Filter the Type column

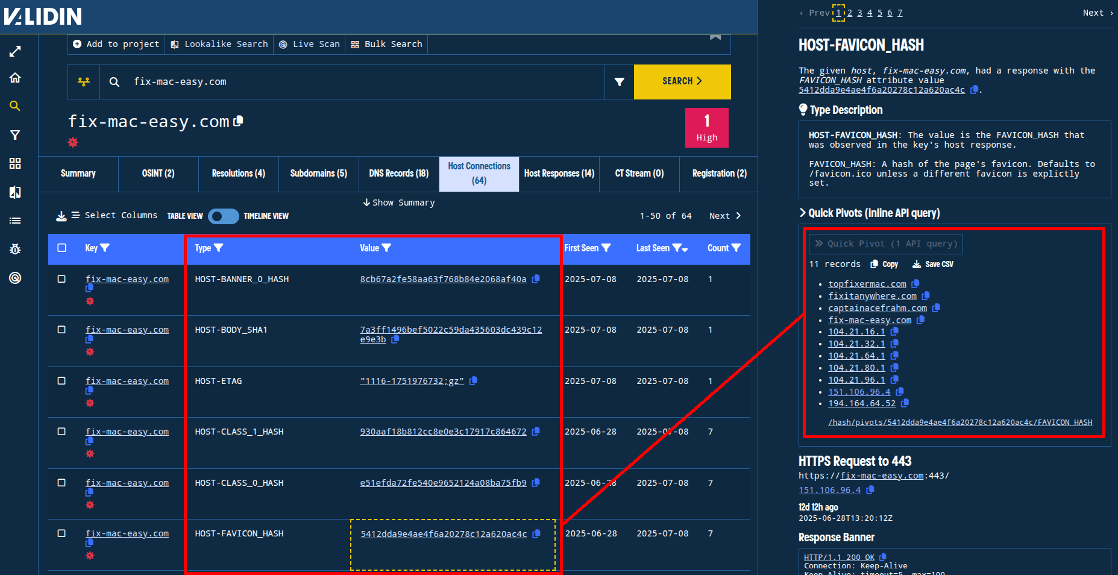pos(219,248)
